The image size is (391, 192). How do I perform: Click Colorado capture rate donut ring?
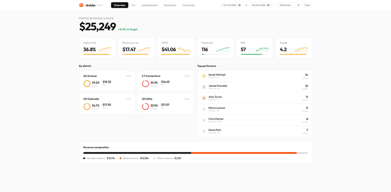(87, 106)
